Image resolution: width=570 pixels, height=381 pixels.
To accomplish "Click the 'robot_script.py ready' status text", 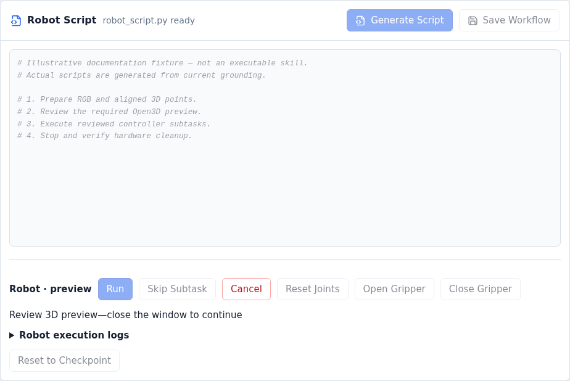I will click(x=149, y=20).
